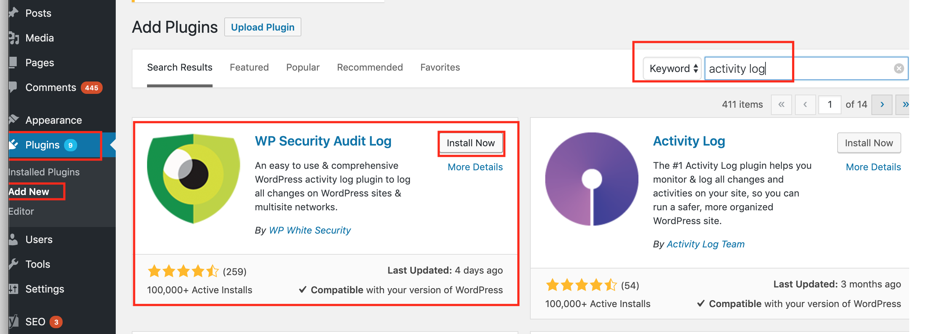Screen dimensions: 926x334
Task: Select Add New under Plugins
Action: point(29,192)
